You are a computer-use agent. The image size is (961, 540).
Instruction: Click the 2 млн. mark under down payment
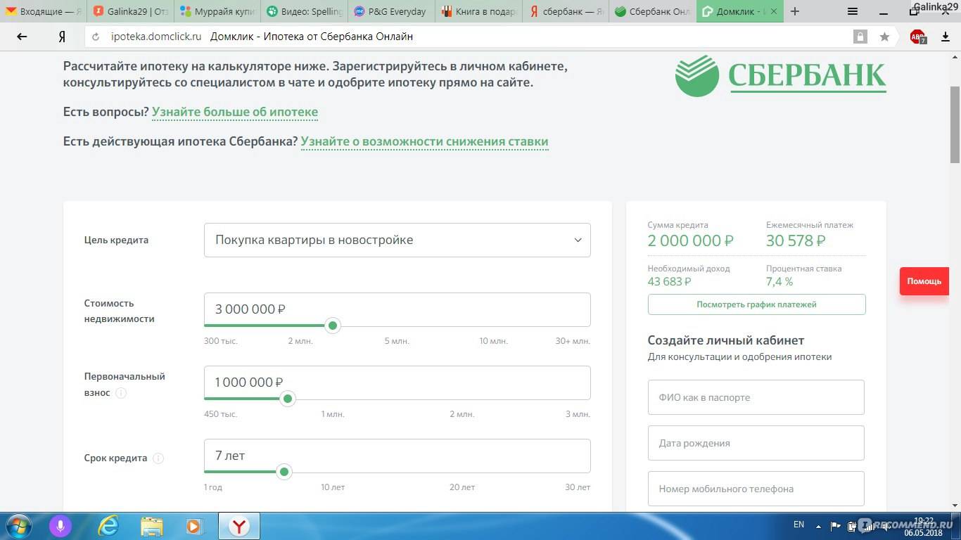pos(462,414)
